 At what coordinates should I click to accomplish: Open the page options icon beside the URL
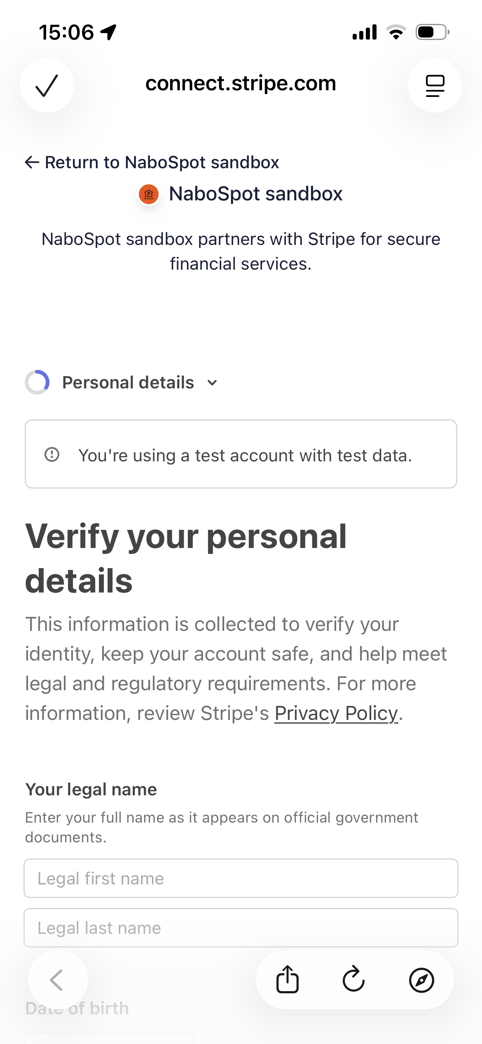[435, 85]
